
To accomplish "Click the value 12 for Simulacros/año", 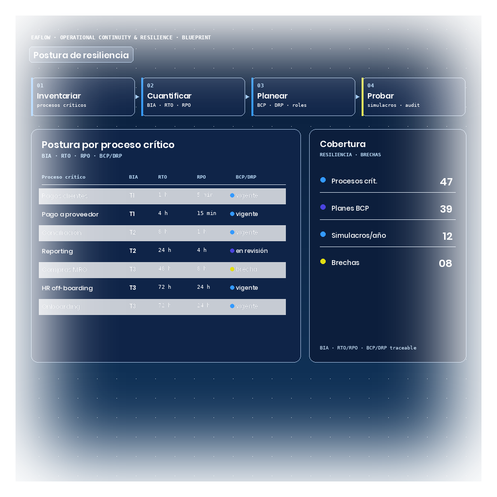I will coord(447,236).
